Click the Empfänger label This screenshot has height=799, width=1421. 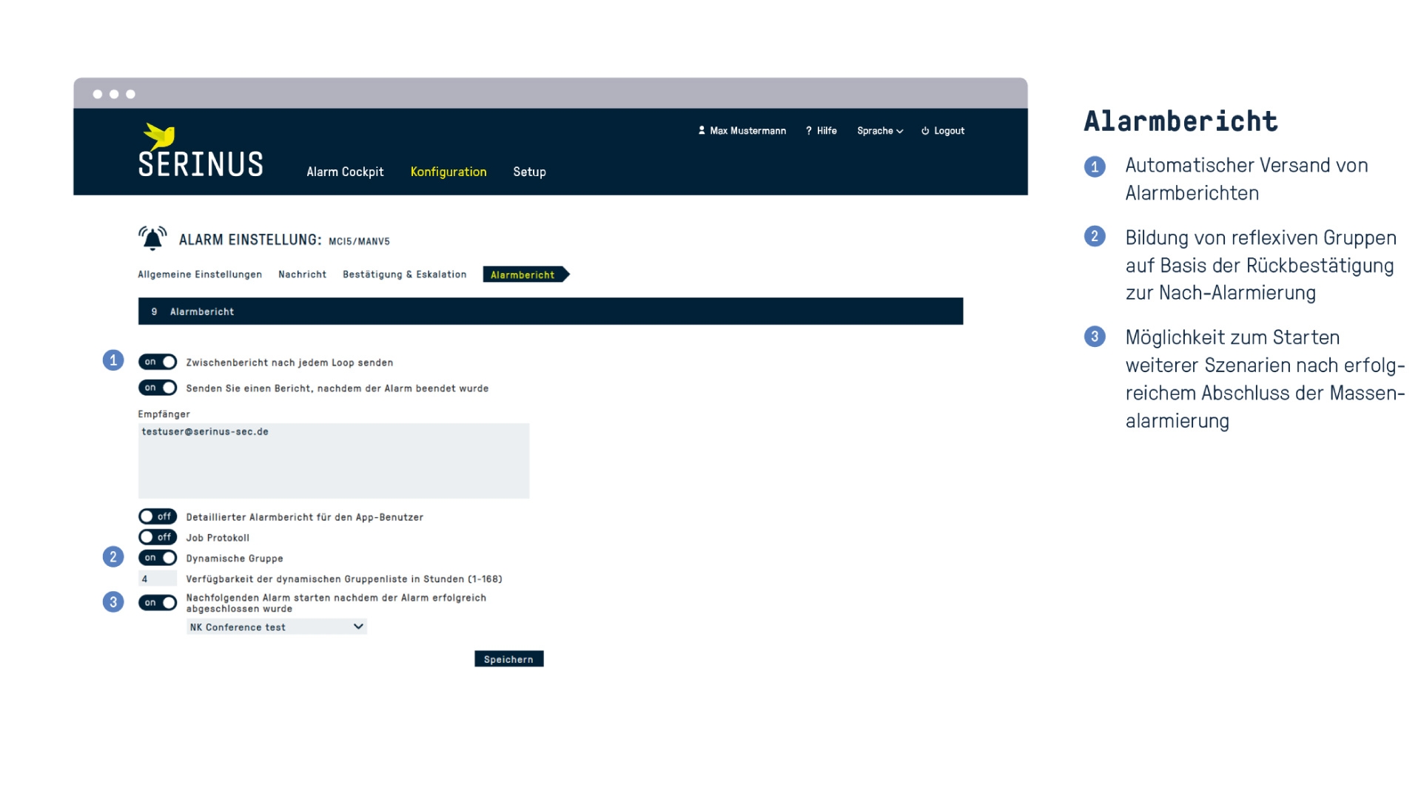tap(164, 414)
